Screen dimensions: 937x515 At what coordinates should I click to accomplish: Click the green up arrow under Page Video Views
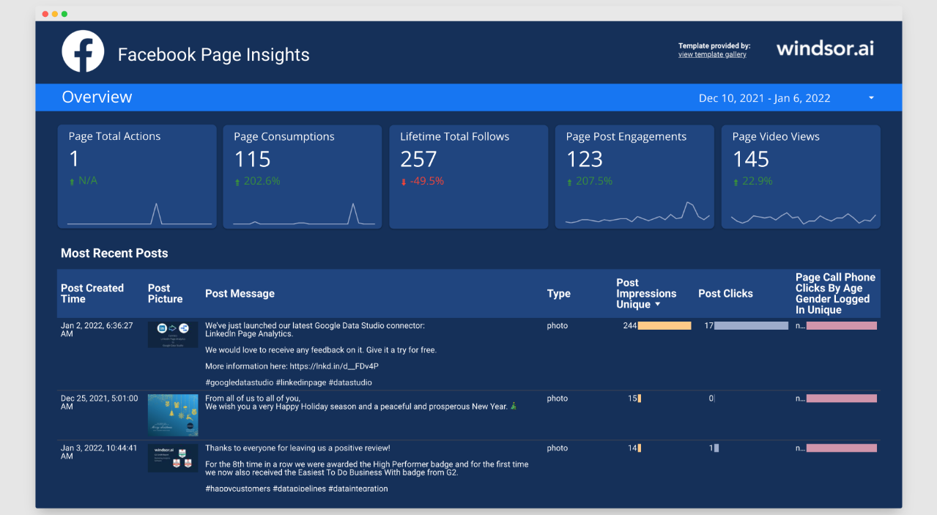736,182
